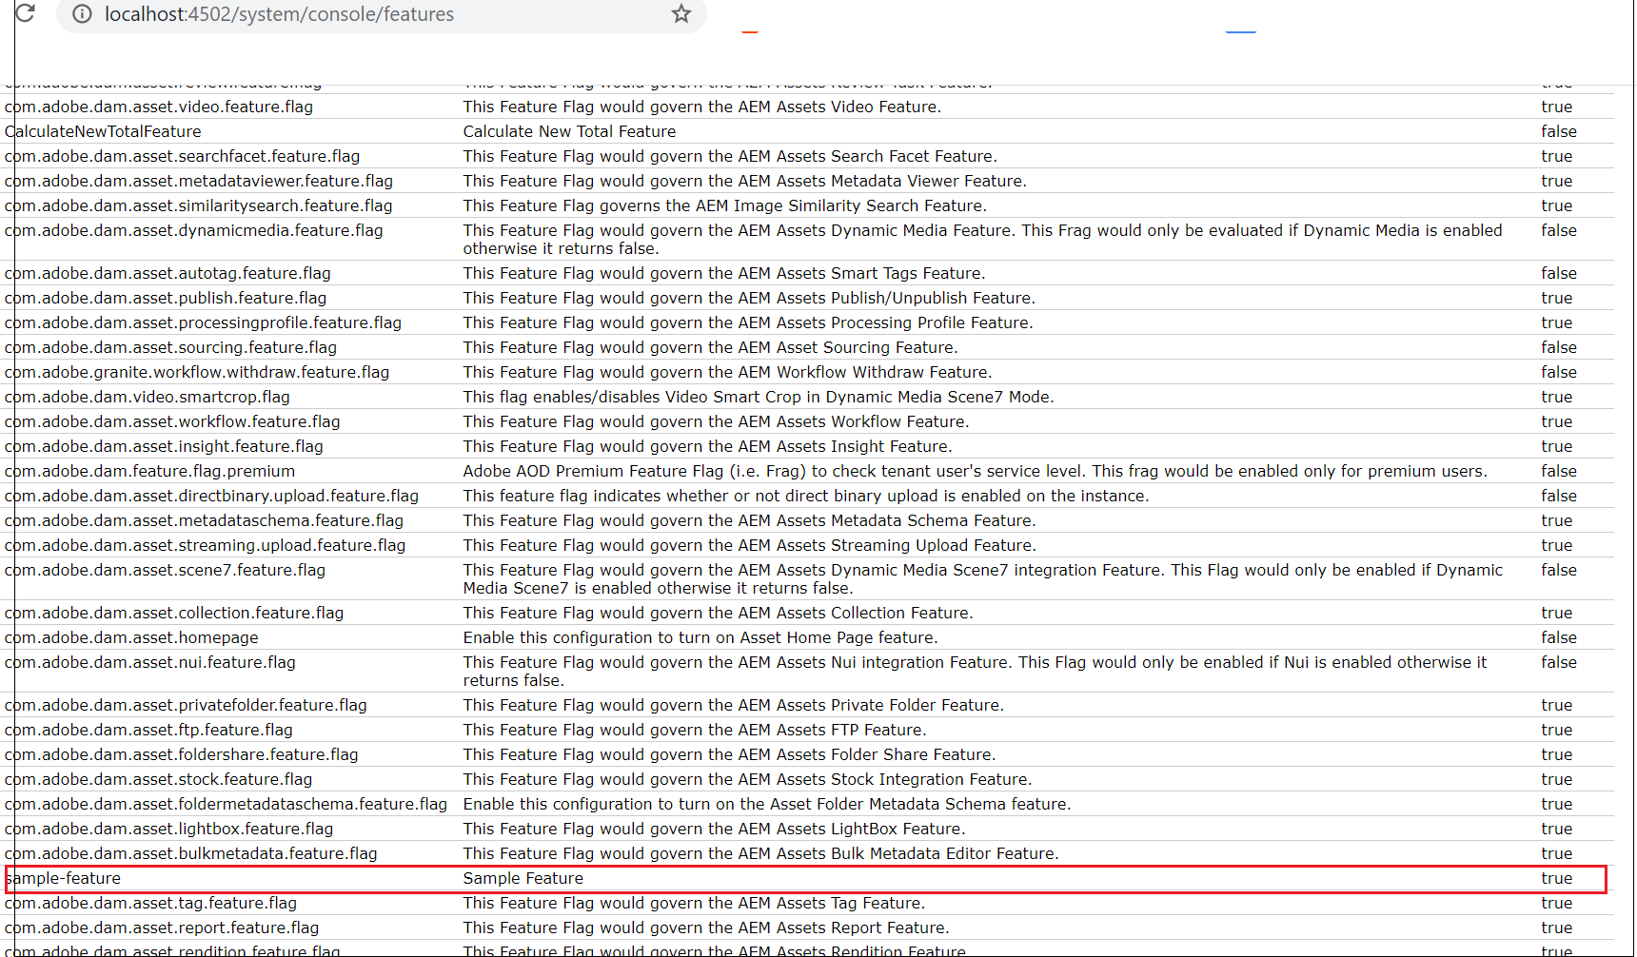
Task: Click the 'false' value for CalculateNewTotalFeature
Action: pos(1559,131)
